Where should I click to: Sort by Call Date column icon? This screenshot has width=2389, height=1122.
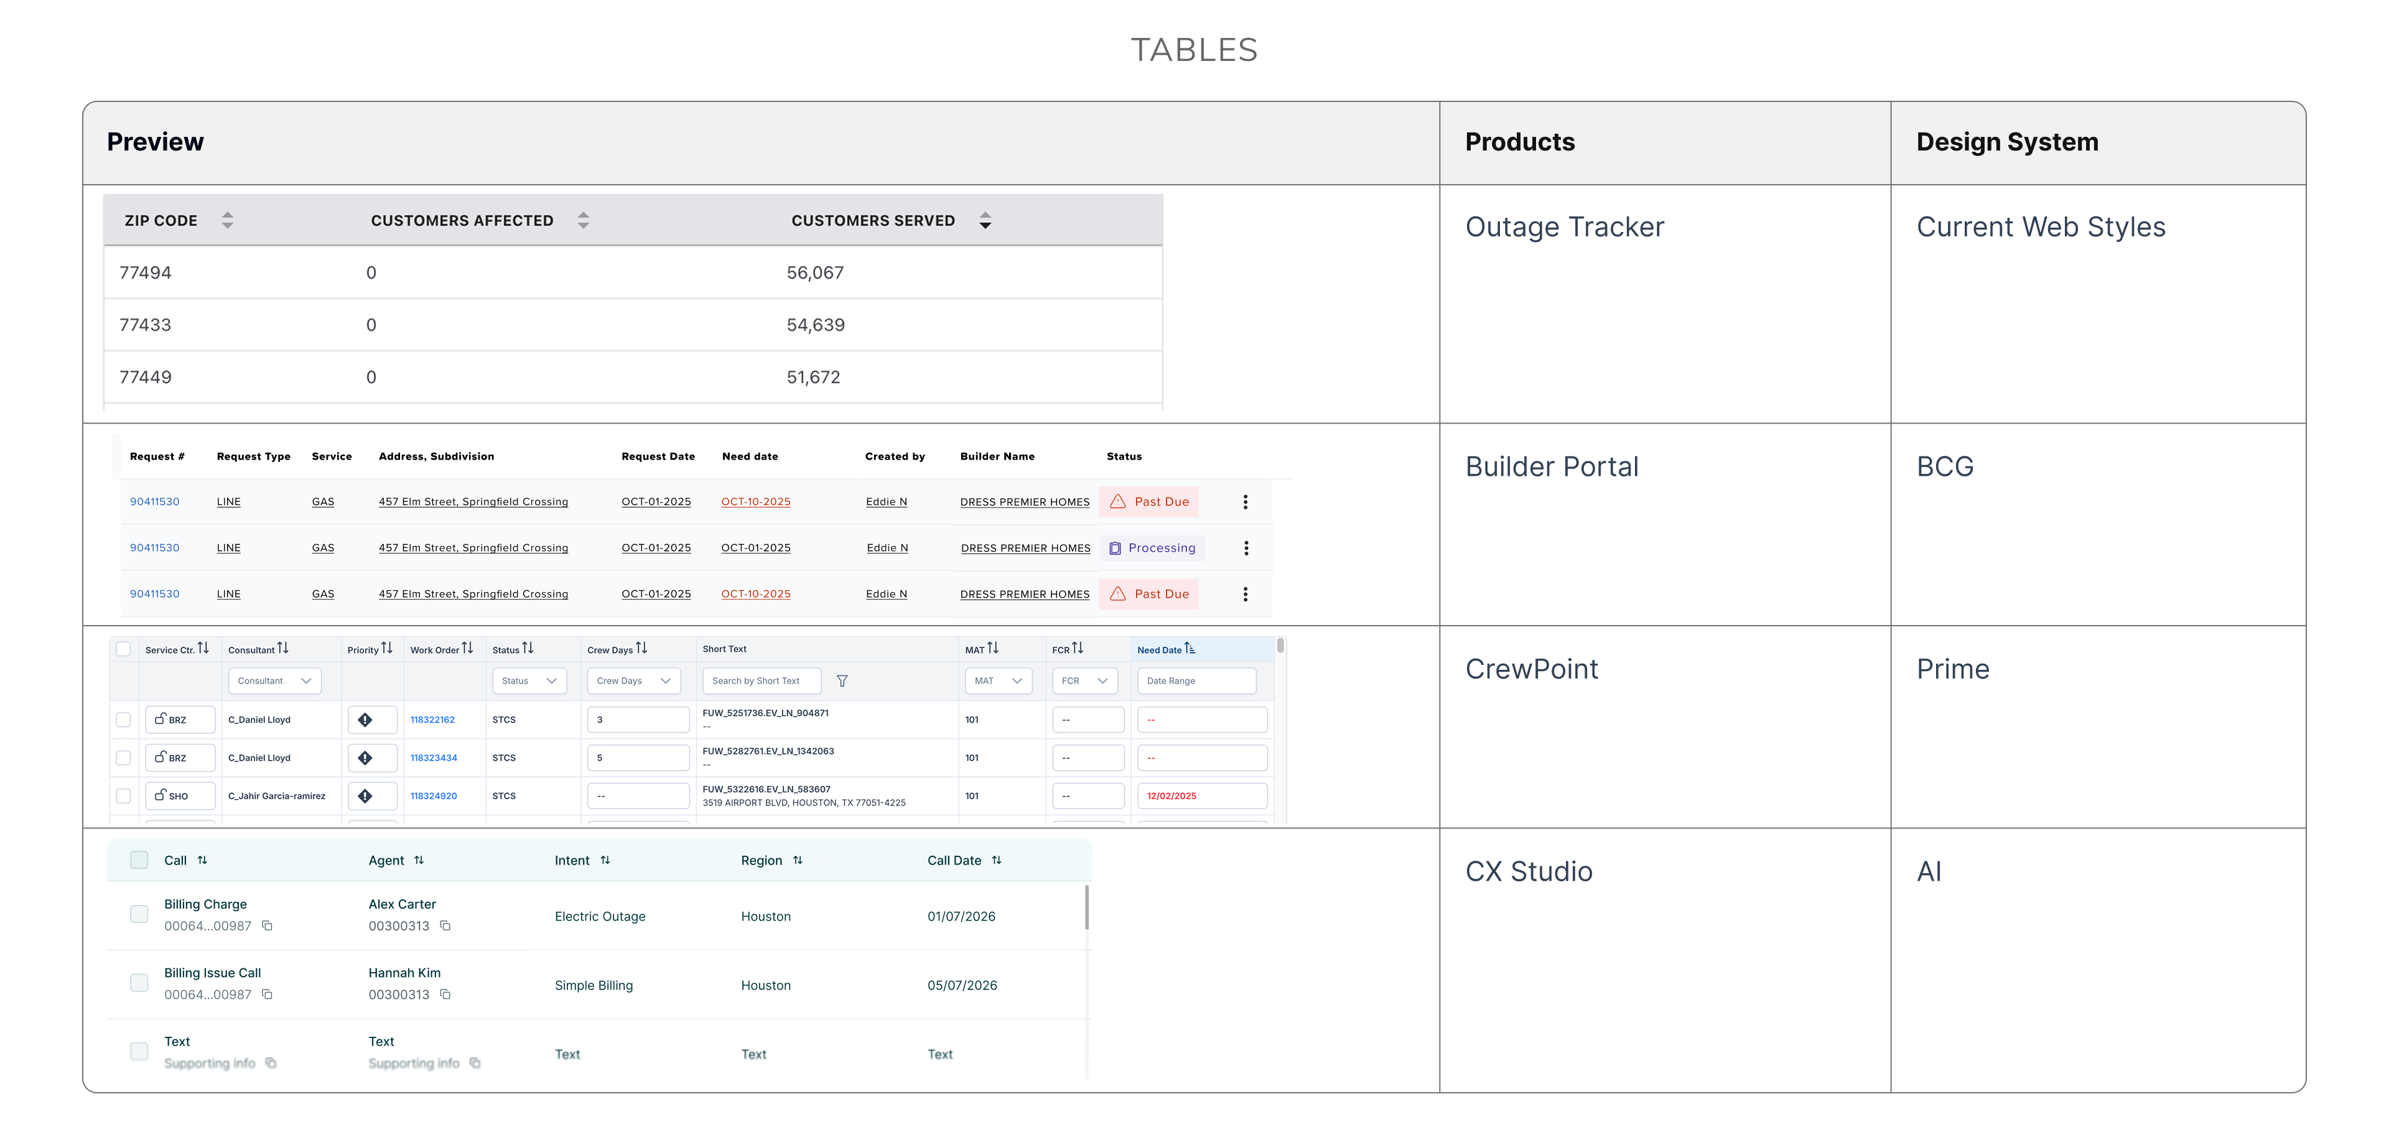(x=997, y=861)
